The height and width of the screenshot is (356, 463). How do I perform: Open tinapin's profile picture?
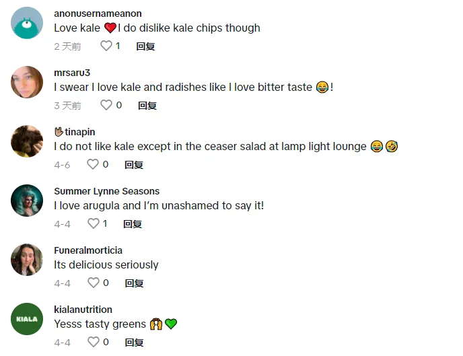click(27, 141)
